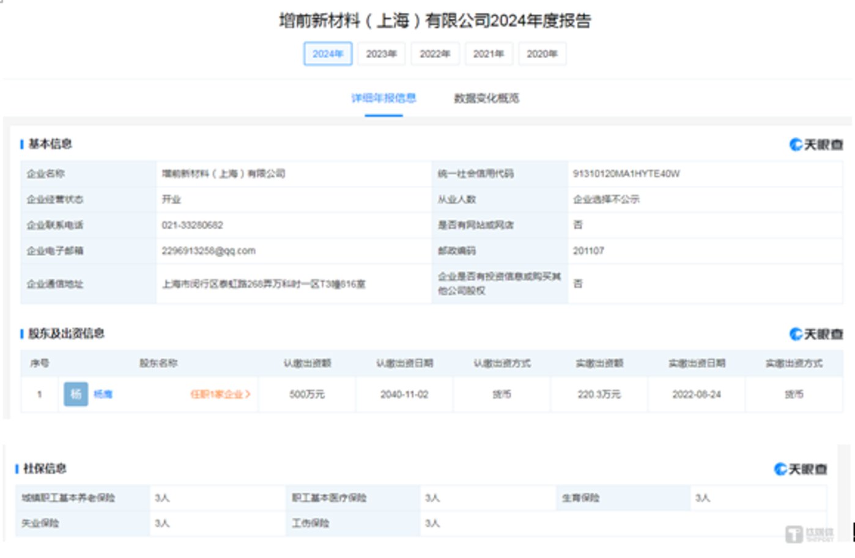Viewport: 855px width, 558px height.
Task: Switch to the 数据变化概览 tab
Action: click(486, 98)
